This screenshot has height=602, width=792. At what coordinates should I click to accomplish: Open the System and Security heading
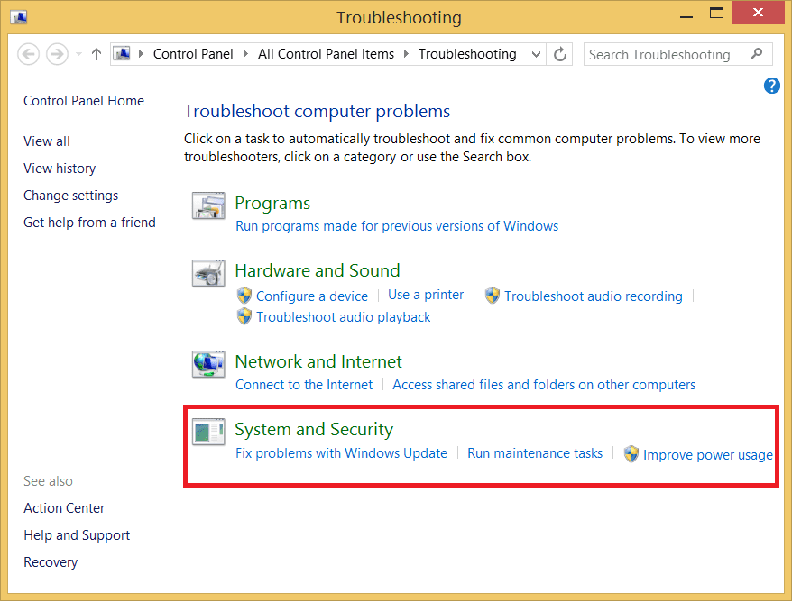314,430
